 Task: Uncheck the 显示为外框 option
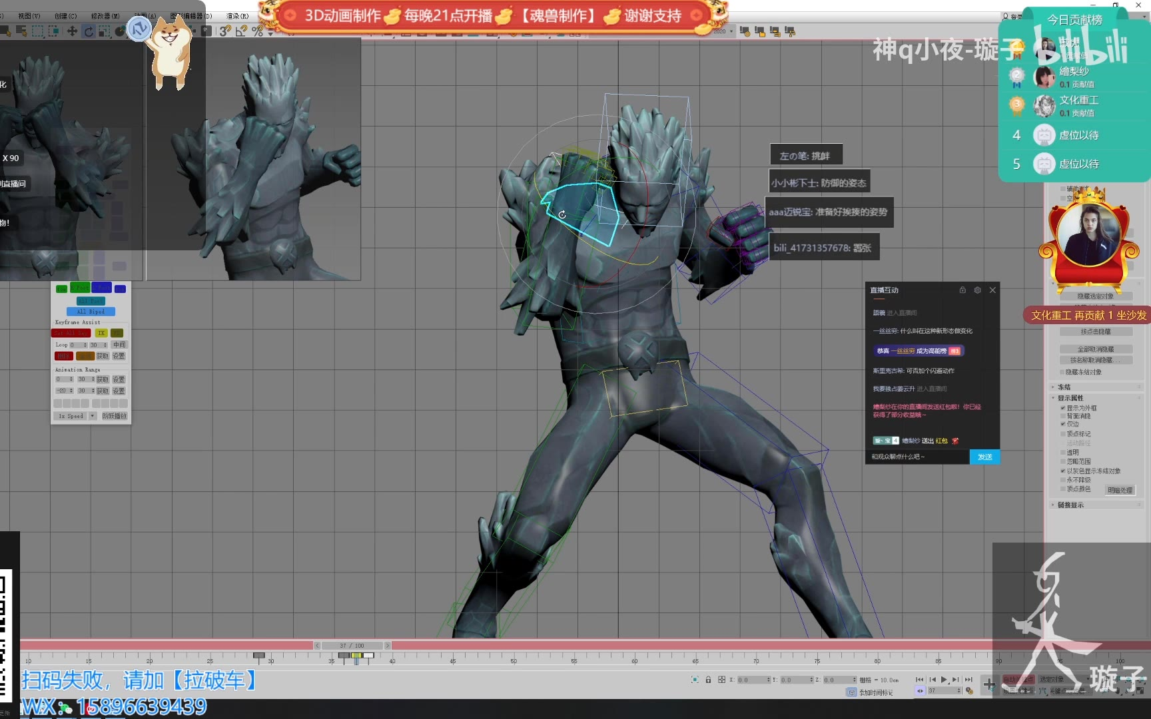click(1062, 408)
